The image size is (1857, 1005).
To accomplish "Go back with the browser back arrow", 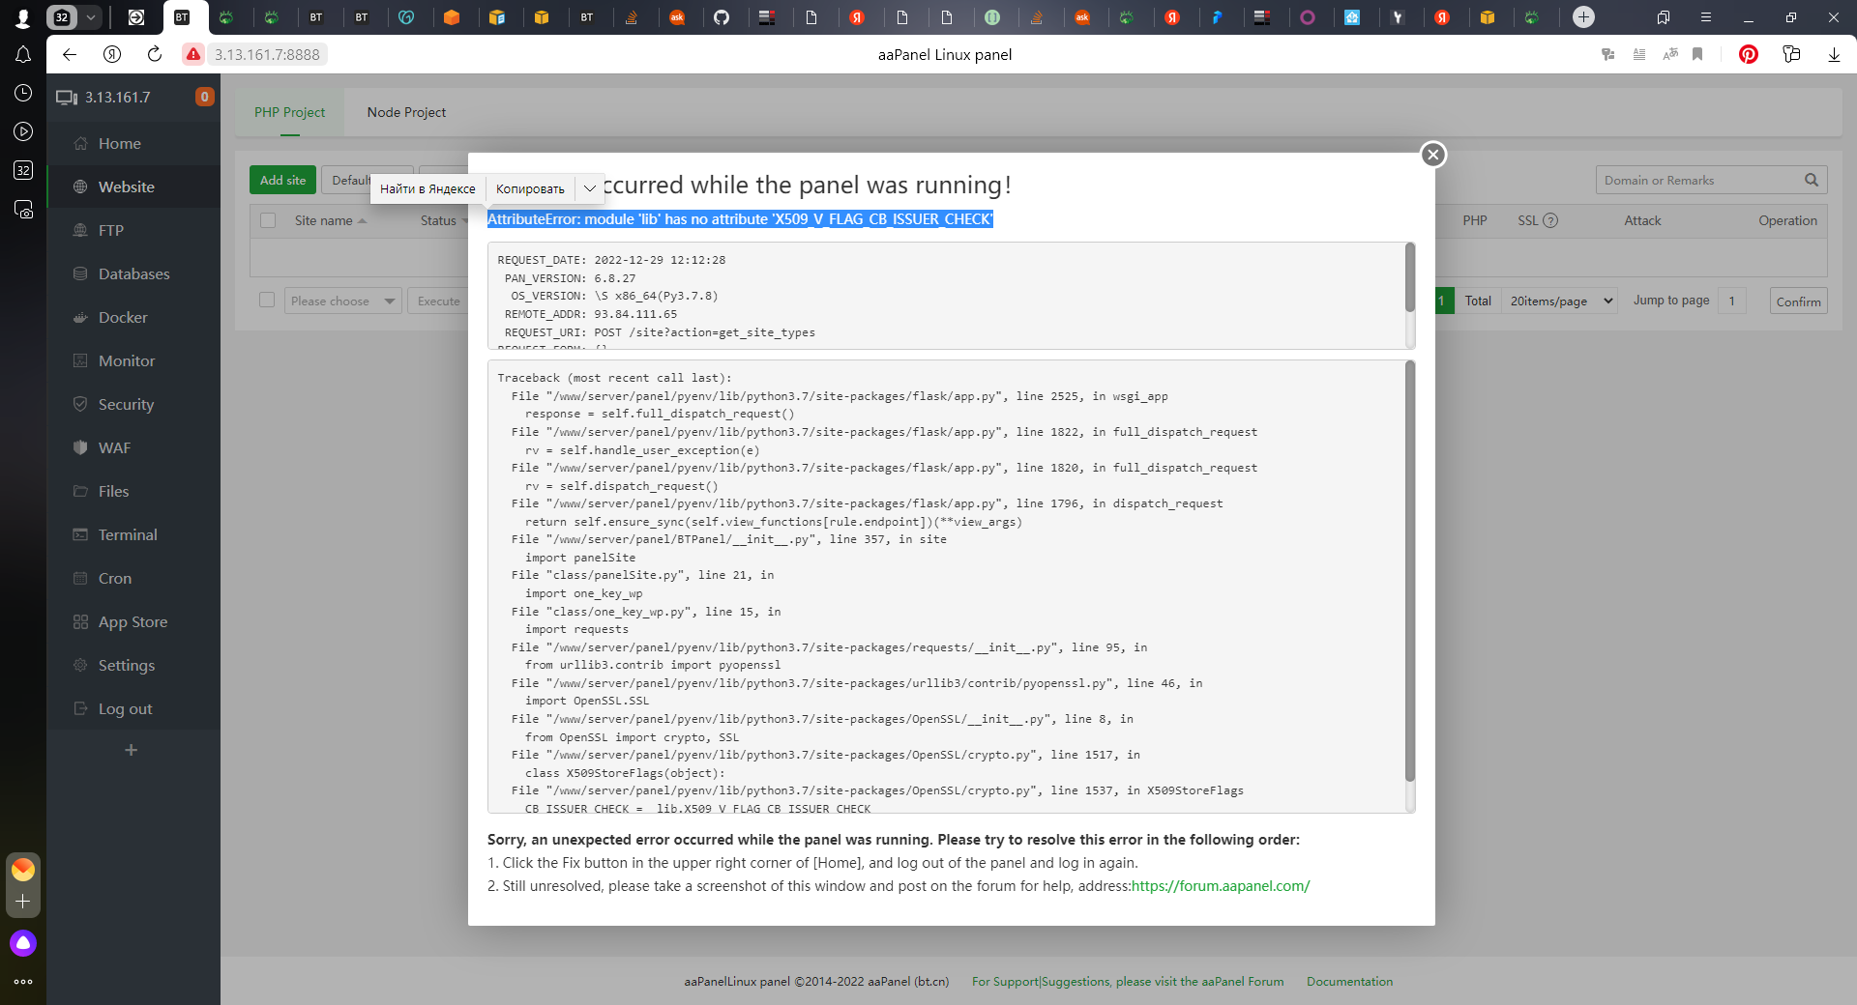I will [x=70, y=54].
